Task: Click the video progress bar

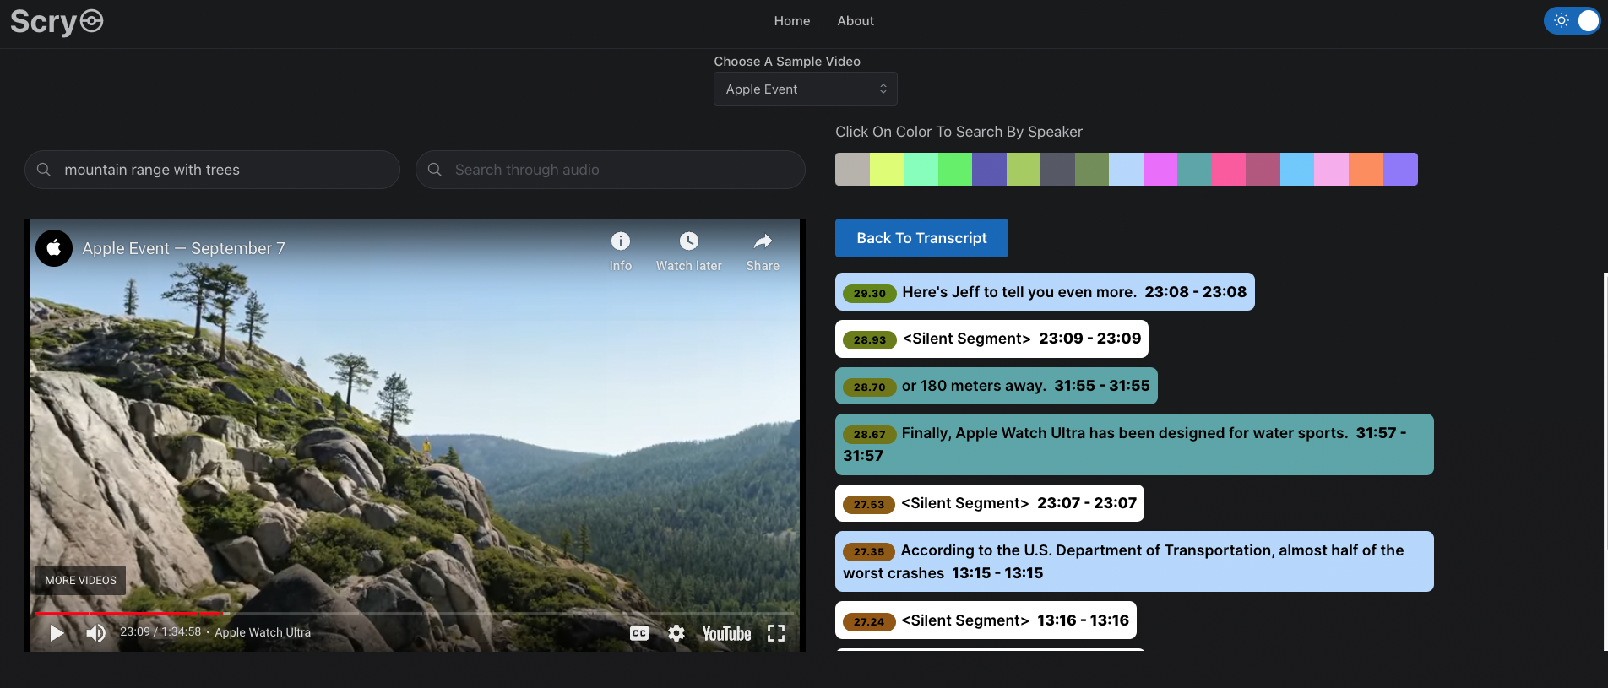Action: (414, 614)
